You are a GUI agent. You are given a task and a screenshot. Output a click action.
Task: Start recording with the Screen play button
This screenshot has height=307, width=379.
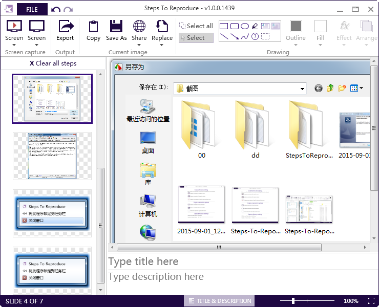point(14,26)
